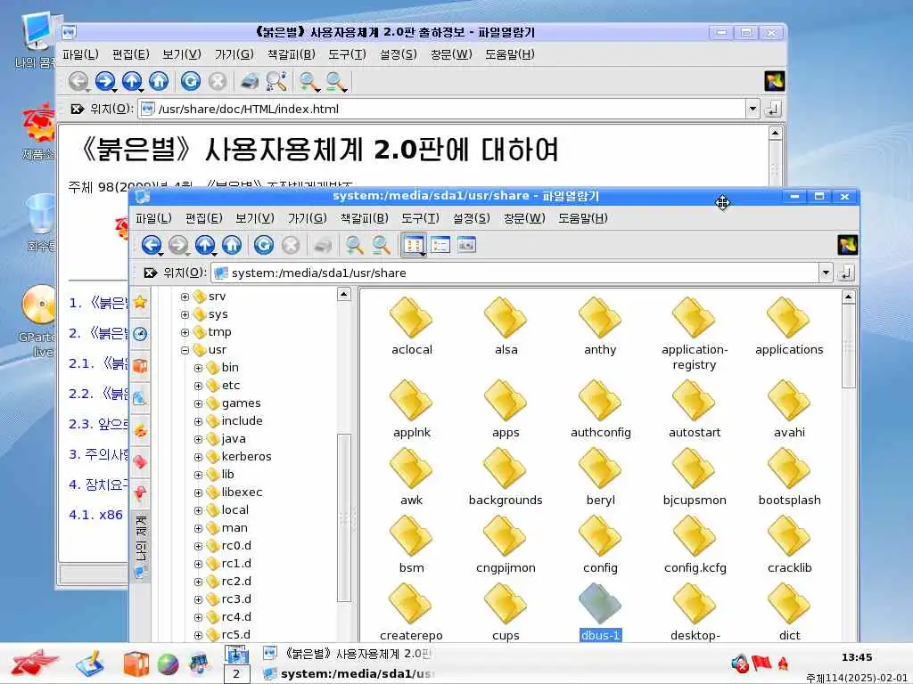
Task: Switch to detailed list view mode in the usr/share window
Action: 440,245
